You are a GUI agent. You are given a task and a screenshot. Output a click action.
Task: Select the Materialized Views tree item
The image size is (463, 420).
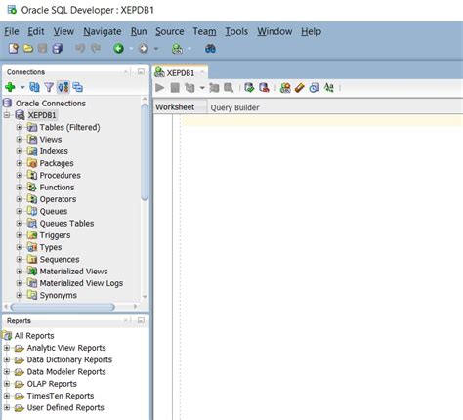point(73,272)
